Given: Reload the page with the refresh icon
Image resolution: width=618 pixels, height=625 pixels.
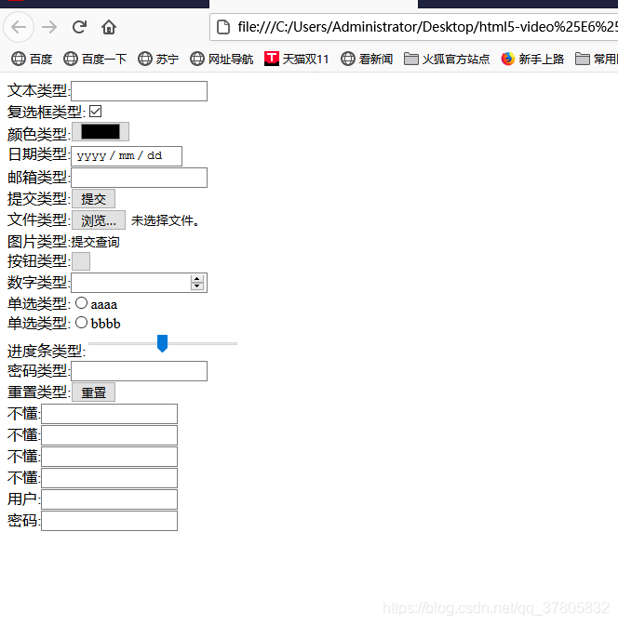Looking at the screenshot, I should pos(79,27).
